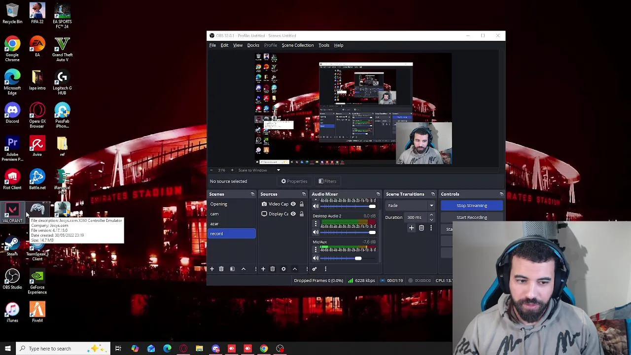
Task: Open the File menu in OBS
Action: (212, 45)
